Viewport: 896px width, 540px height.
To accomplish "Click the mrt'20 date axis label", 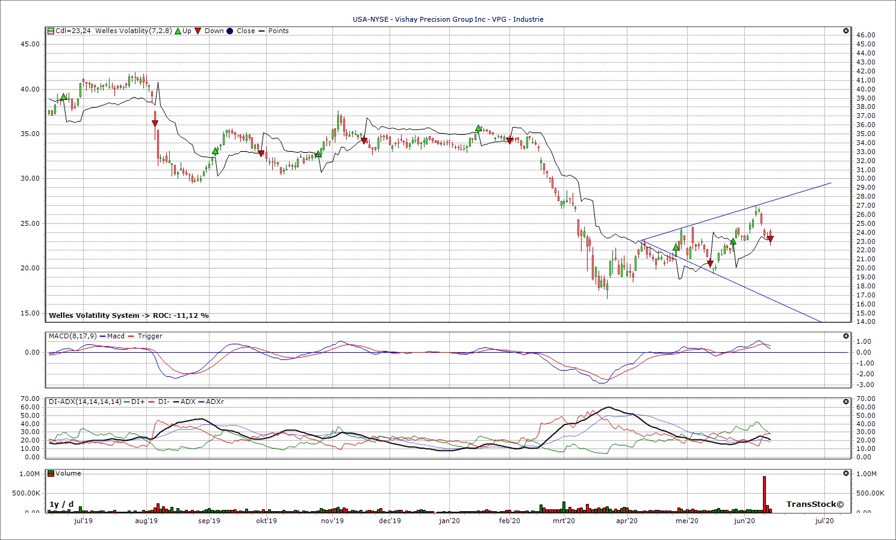I will 564,521.
